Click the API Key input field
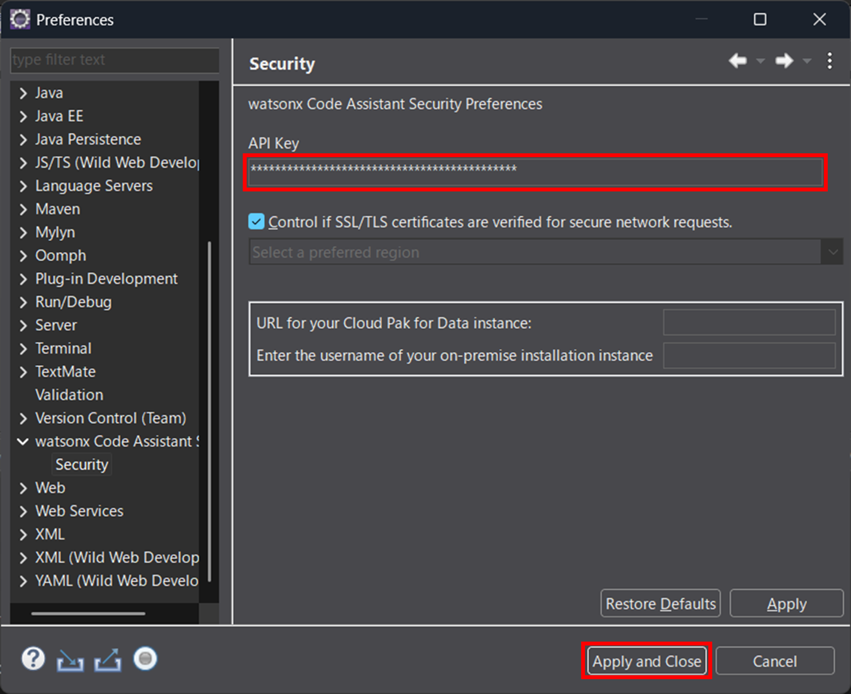851x694 pixels. [x=535, y=173]
